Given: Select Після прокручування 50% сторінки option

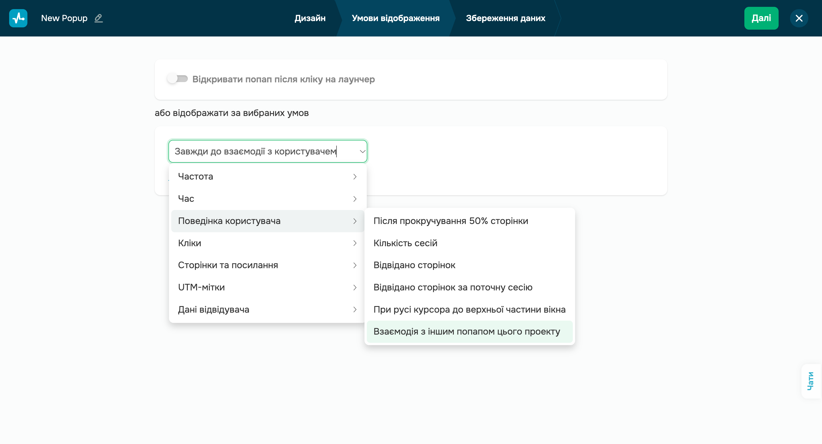Looking at the screenshot, I should click(x=451, y=221).
